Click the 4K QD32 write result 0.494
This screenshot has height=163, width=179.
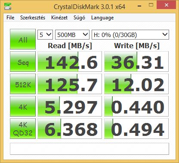[136, 129]
